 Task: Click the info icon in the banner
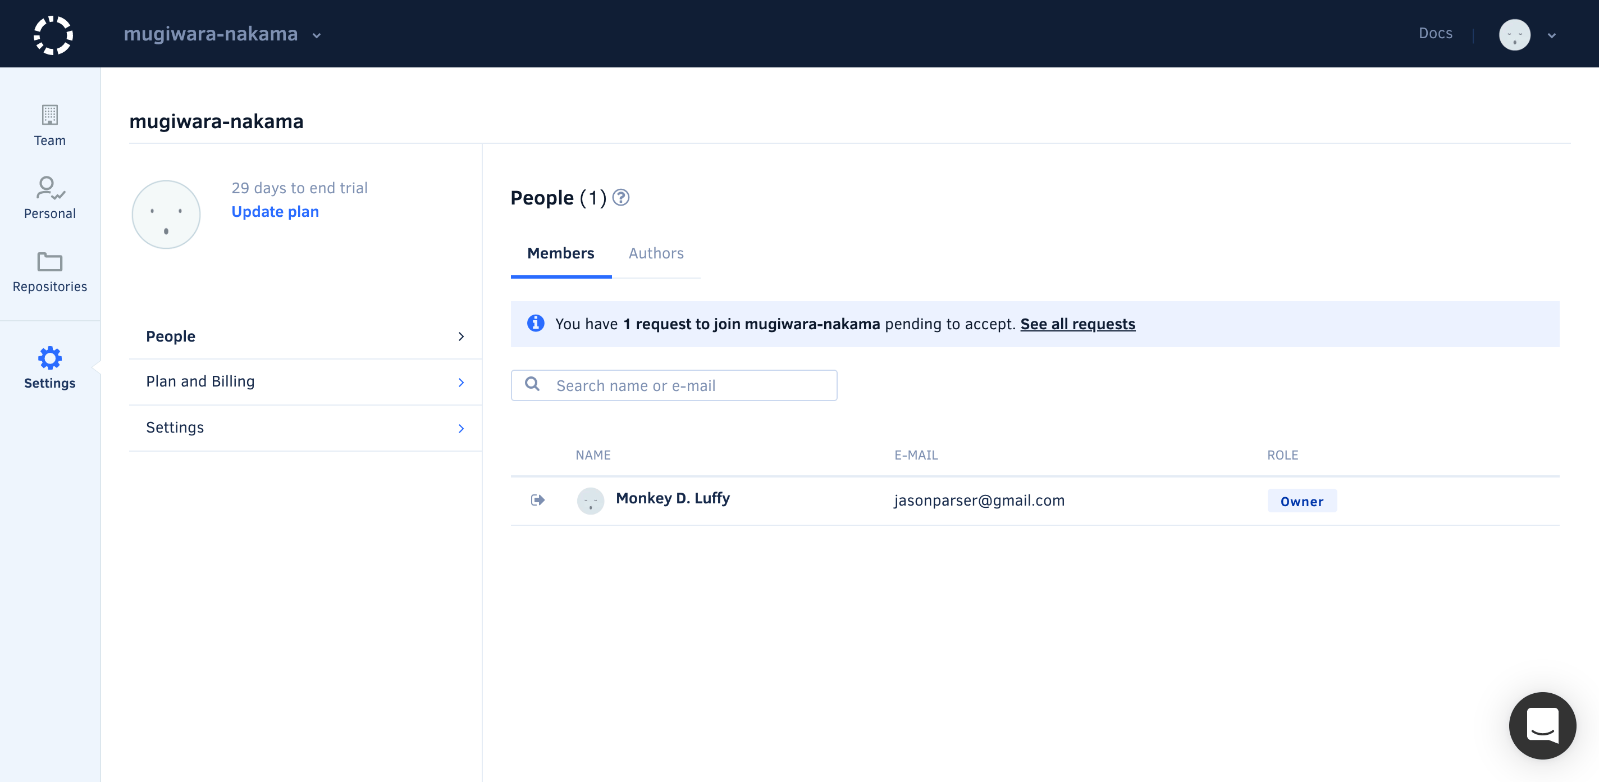point(535,324)
